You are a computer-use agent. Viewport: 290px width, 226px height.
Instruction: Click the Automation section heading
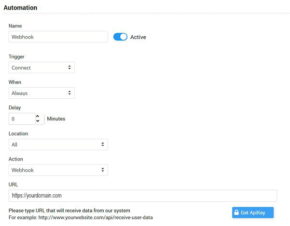tap(20, 8)
